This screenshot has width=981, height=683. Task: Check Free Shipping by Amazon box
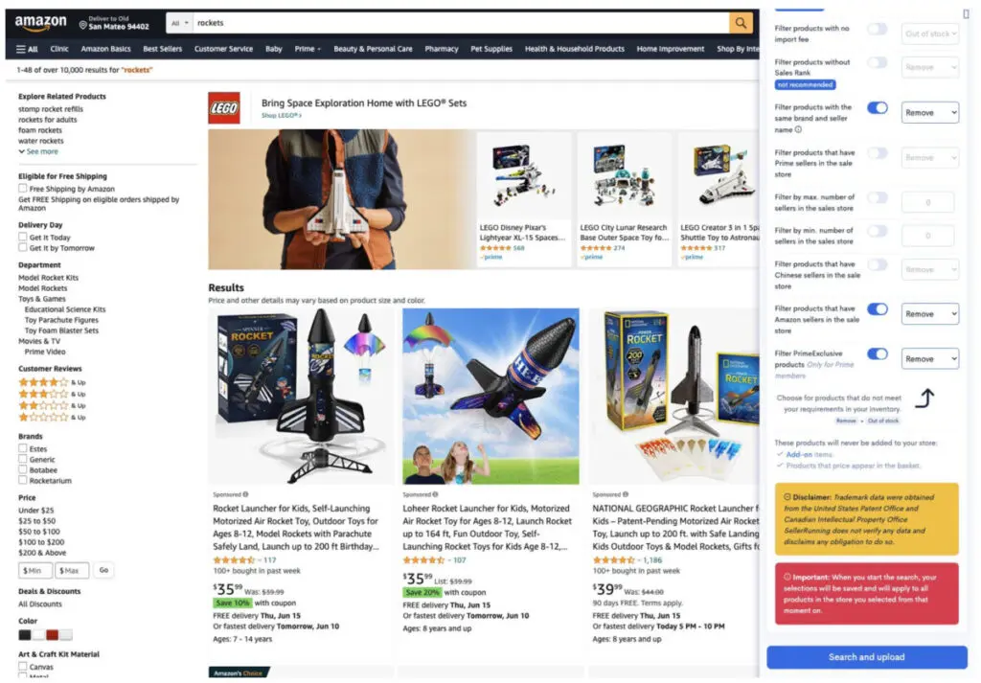pos(23,189)
